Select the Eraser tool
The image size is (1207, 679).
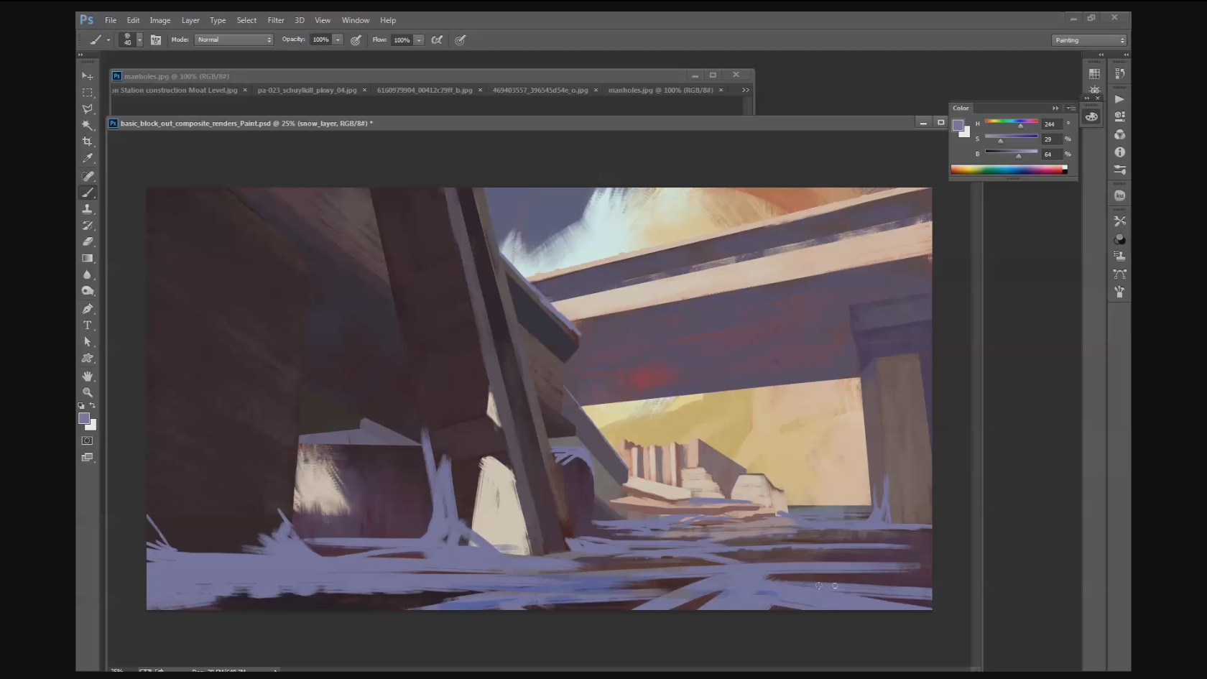click(x=88, y=242)
